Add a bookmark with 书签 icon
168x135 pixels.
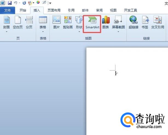coord(145,22)
